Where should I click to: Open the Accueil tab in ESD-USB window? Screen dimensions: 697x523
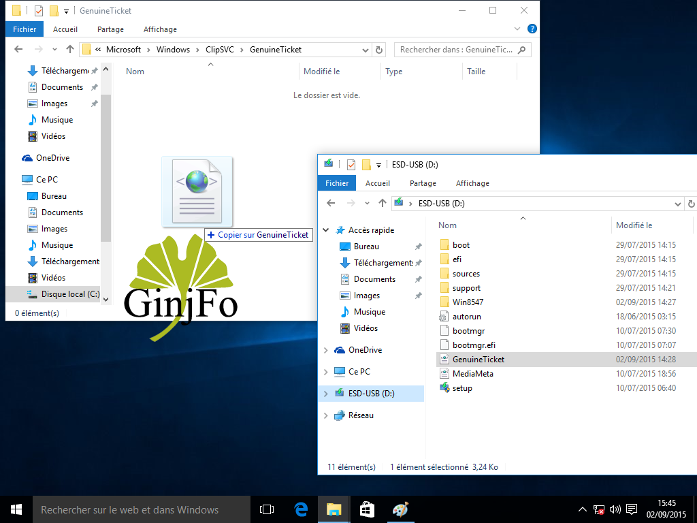click(378, 183)
